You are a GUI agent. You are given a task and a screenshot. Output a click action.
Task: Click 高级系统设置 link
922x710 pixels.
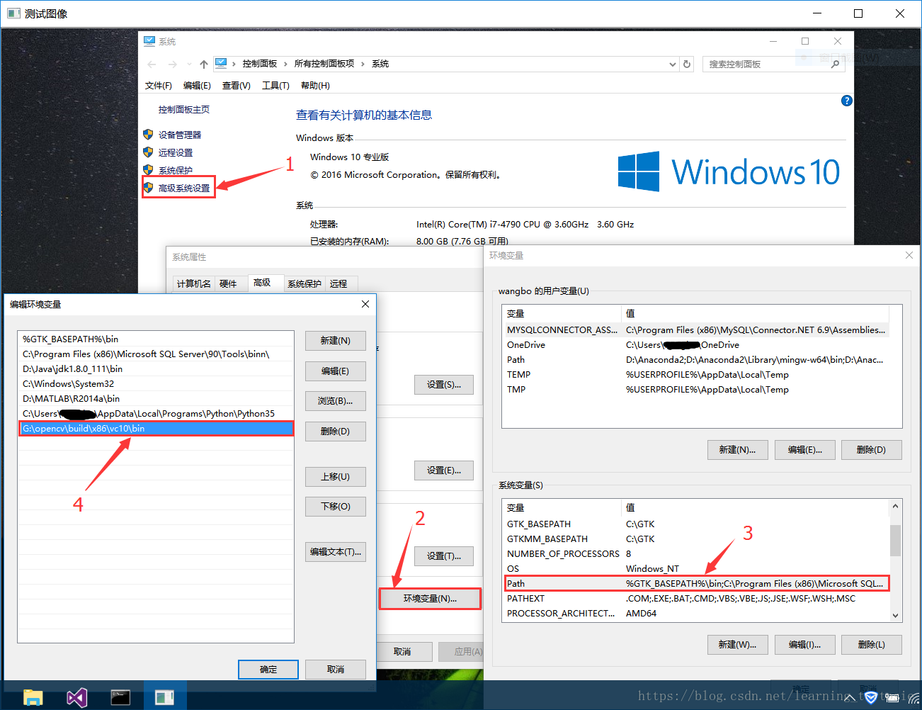[x=184, y=188]
